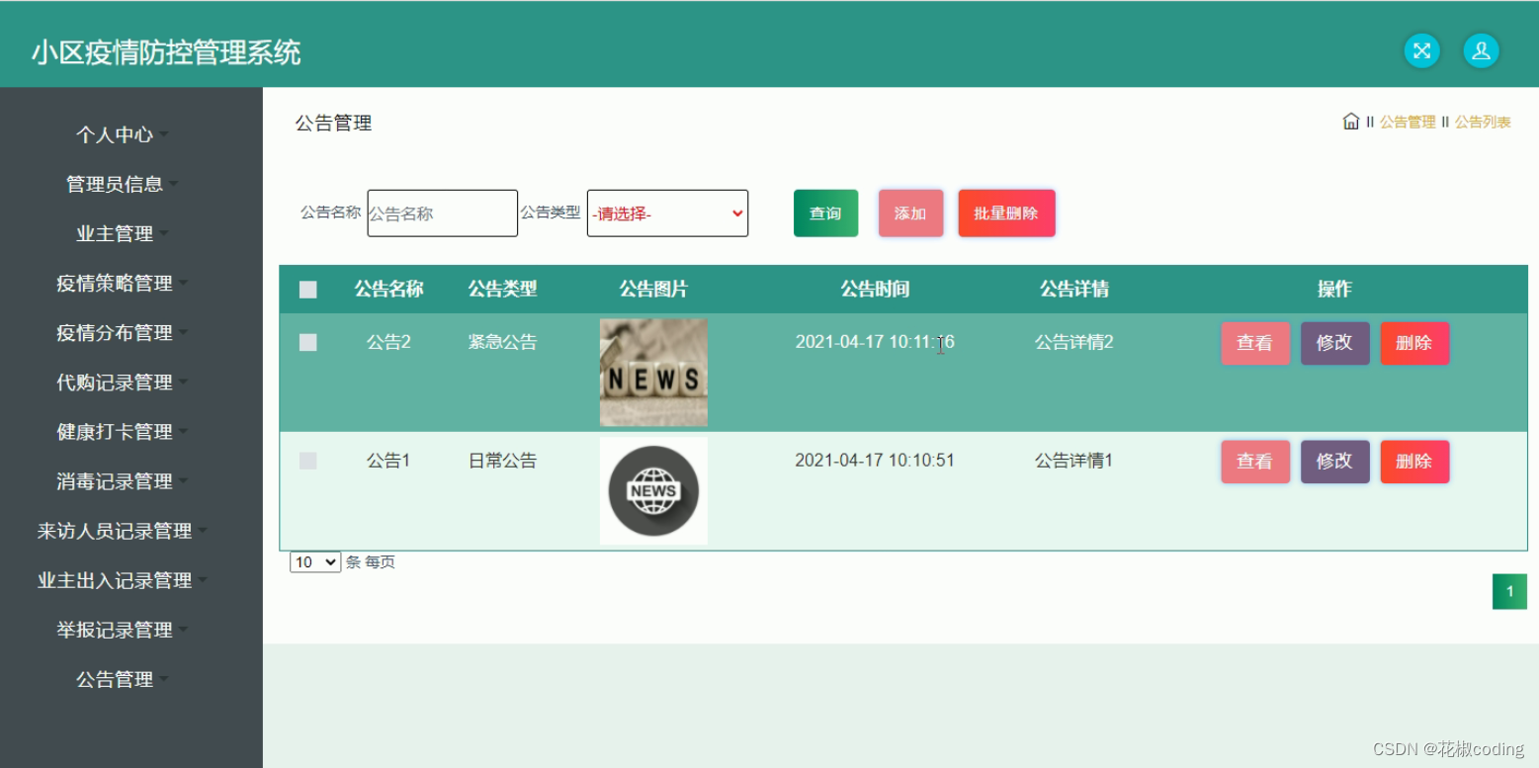Click 删除 for 公告2 row
The width and height of the screenshot is (1539, 768).
point(1414,343)
